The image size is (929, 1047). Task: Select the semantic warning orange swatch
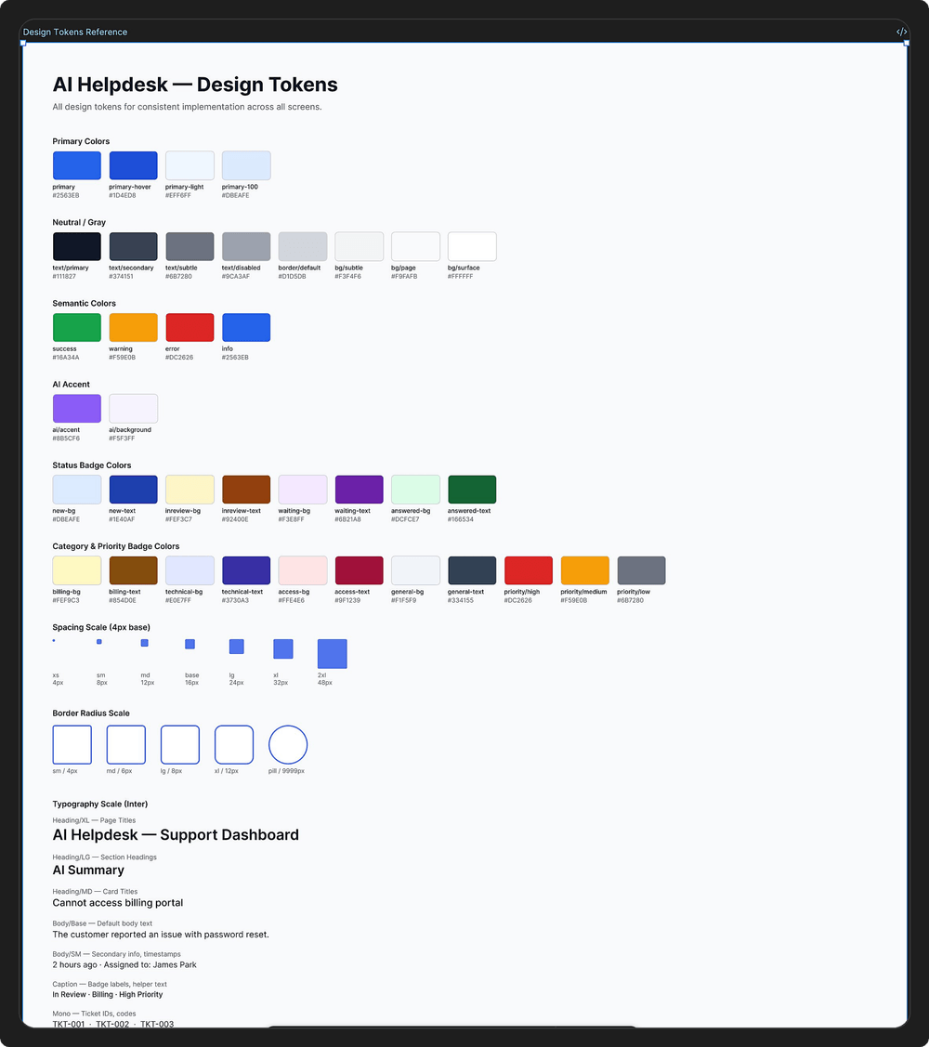[x=134, y=327]
